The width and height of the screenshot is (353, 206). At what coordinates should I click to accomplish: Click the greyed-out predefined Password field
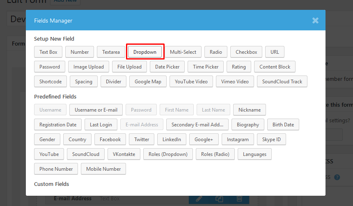(141, 110)
